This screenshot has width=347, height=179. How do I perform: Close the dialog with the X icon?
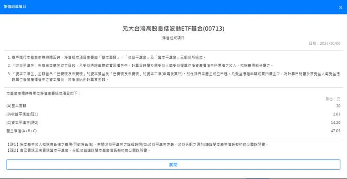coord(340,7)
